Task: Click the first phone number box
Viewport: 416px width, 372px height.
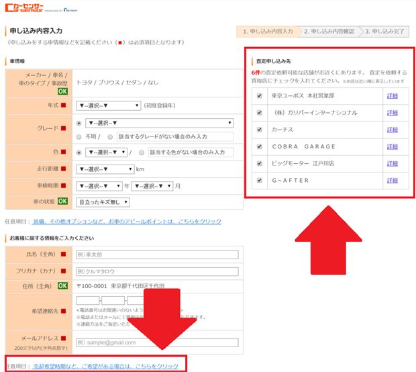Action: click(x=88, y=300)
